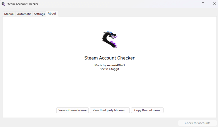Click the dragon app icon in title bar
The width and height of the screenshot is (218, 127).
[x=3, y=4]
